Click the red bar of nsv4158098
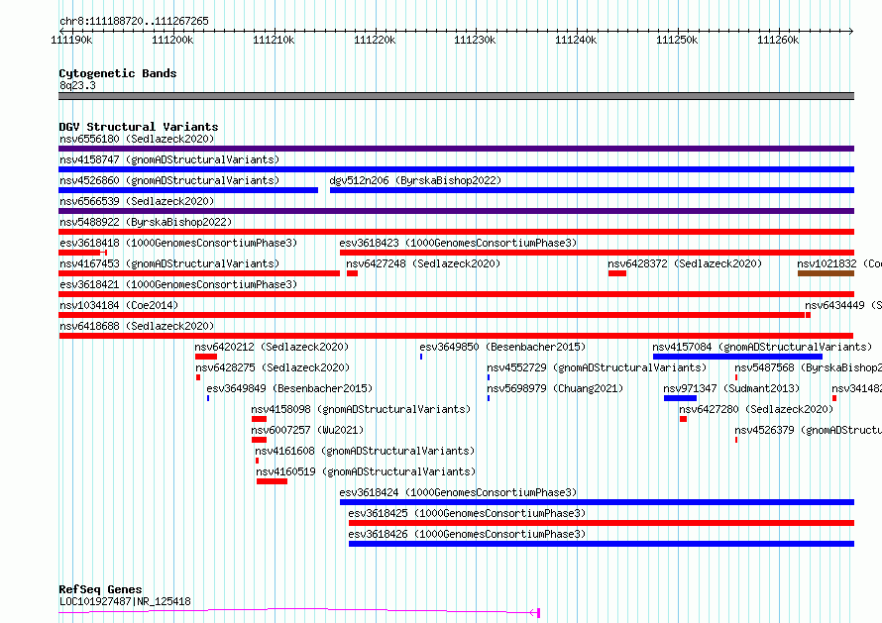 [x=259, y=419]
